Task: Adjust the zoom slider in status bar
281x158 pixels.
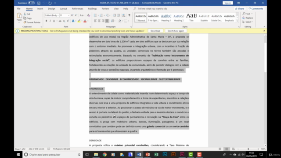Action: click(x=248, y=149)
